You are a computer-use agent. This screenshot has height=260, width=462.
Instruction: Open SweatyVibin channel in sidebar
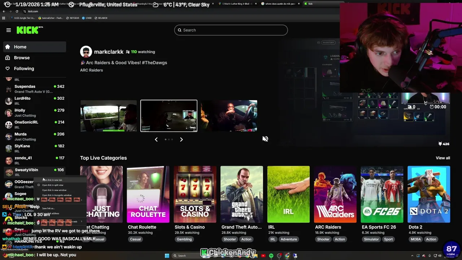[35, 172]
